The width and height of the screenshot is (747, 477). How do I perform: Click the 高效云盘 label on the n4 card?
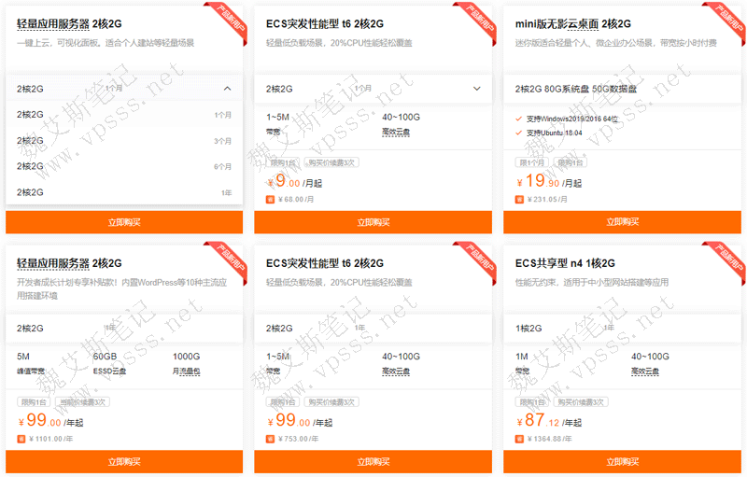[x=645, y=372]
